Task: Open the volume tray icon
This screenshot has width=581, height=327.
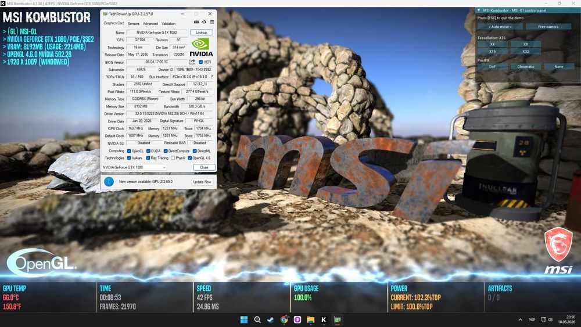Action: coord(551,319)
